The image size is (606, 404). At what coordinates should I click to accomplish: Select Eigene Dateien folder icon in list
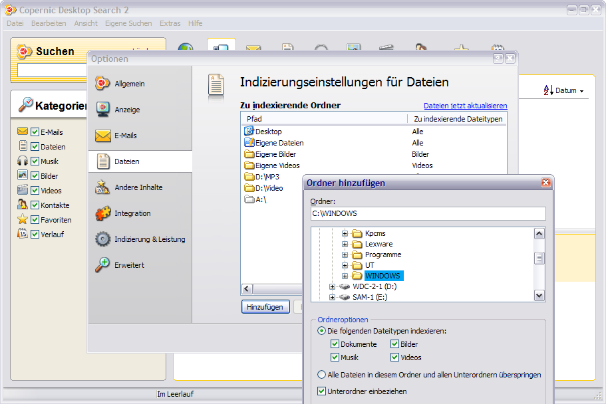point(249,142)
